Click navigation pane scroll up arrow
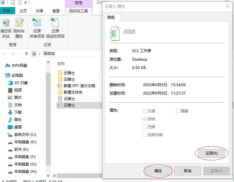The width and height of the screenshot is (234, 182). click(x=48, y=62)
